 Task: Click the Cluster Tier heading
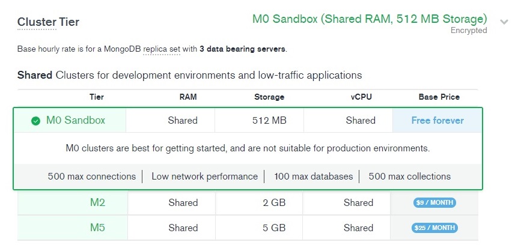coord(48,22)
